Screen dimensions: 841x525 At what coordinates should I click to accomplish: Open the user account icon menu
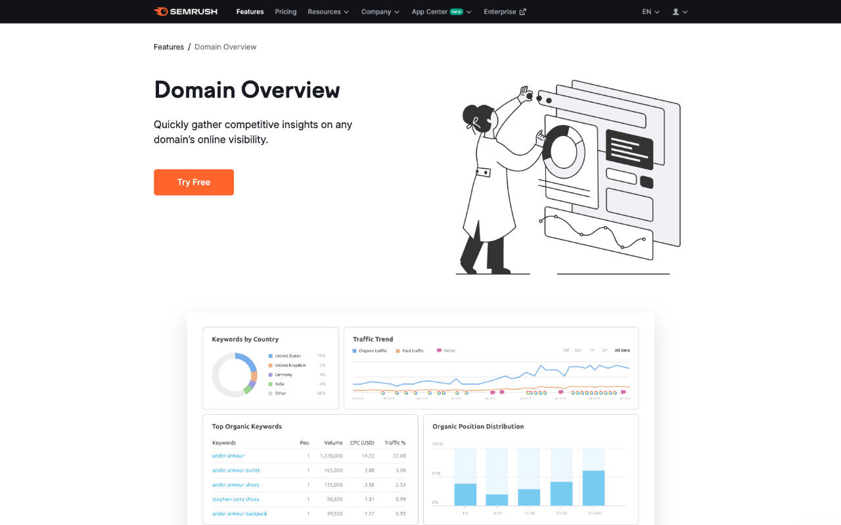click(x=680, y=11)
